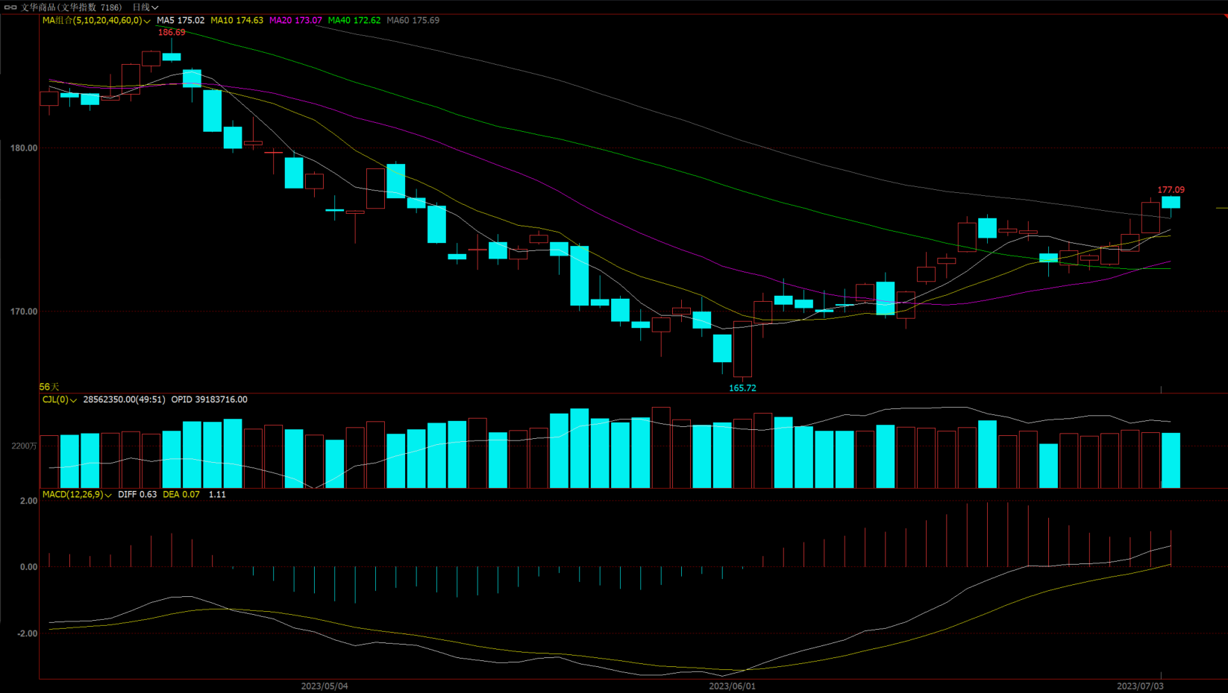Click the OPID 39183716.00 open interest value
The width and height of the screenshot is (1228, 693).
[x=210, y=400]
